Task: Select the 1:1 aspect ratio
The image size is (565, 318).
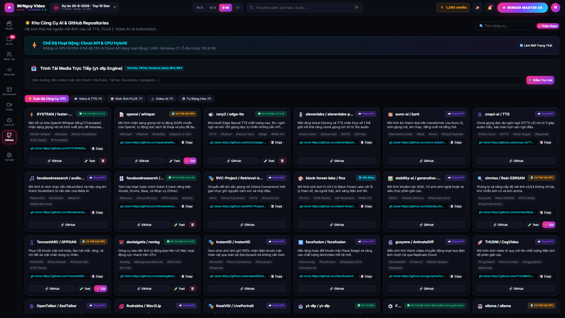Action: click(x=237, y=8)
